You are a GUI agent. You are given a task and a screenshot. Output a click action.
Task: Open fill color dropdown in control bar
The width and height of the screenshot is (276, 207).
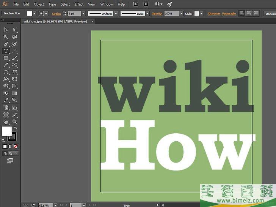point(34,14)
